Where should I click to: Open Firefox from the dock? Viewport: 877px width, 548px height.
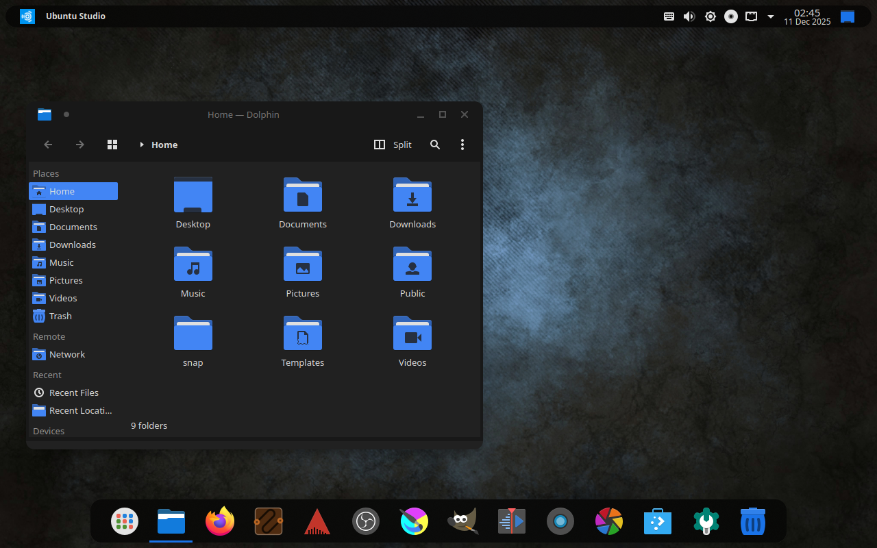pyautogui.click(x=219, y=521)
